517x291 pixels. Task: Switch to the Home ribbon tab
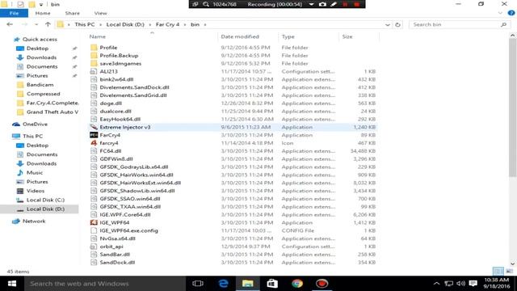43,13
